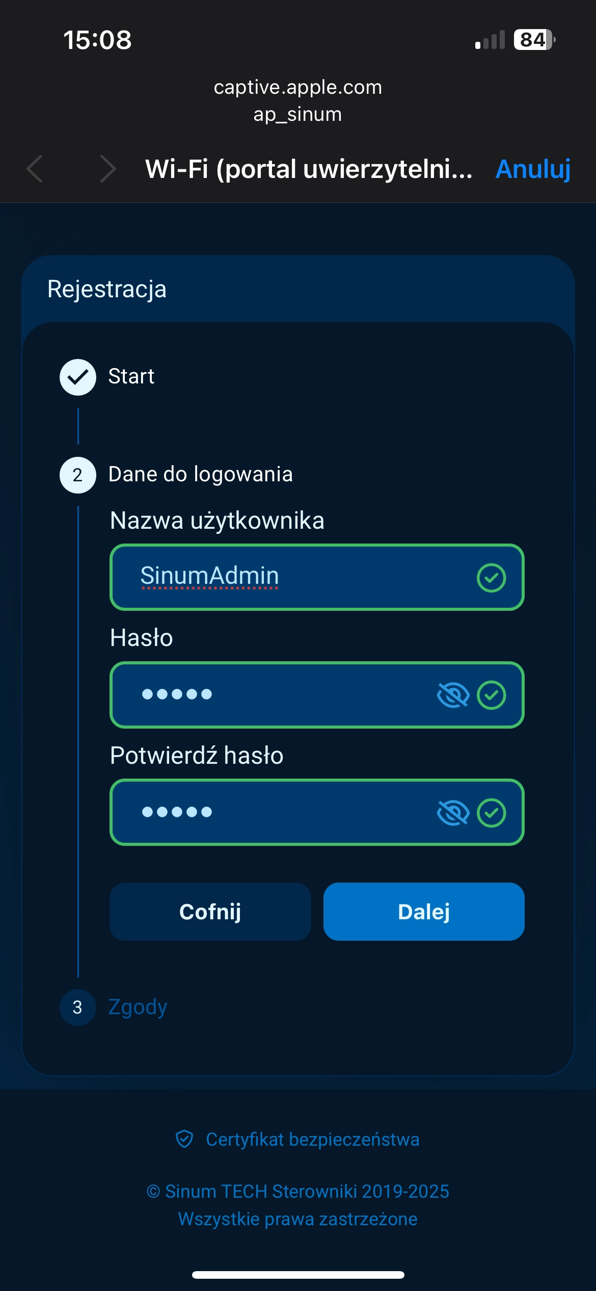This screenshot has width=596, height=1291.
Task: Tap the step 2 number circle
Action: pos(78,475)
